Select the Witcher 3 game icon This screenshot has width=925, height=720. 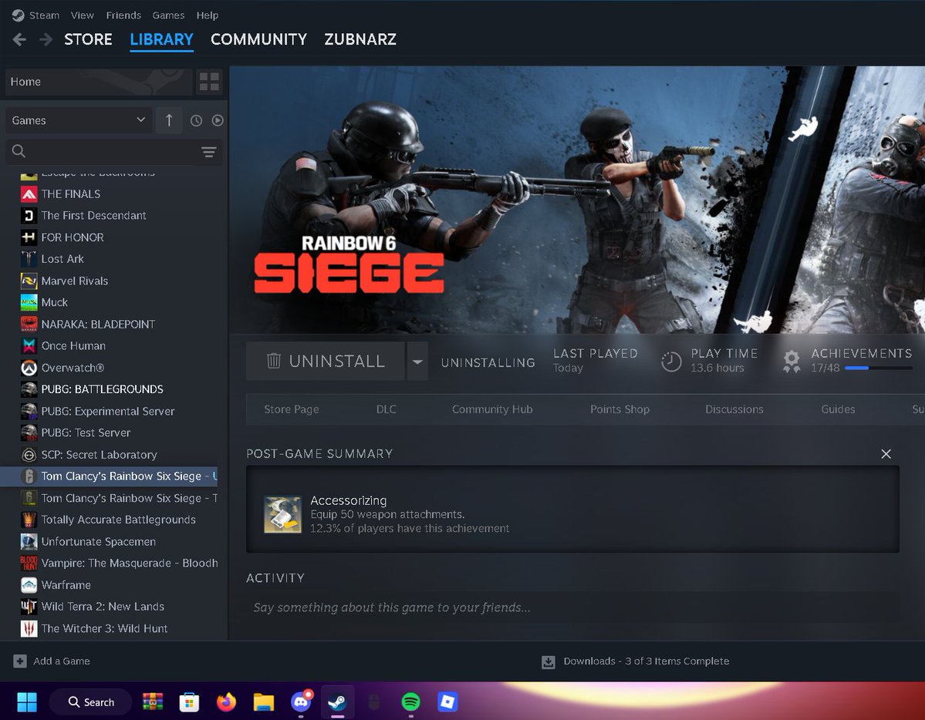click(29, 628)
